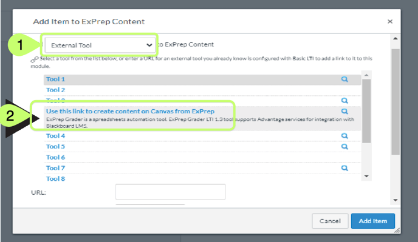Select Tool 5 from the list
This screenshot has width=418, height=242.
point(55,147)
